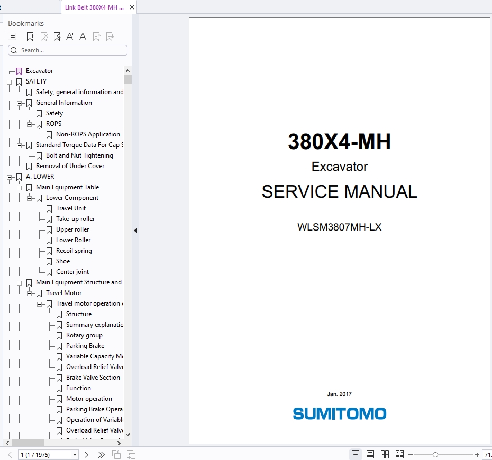Collapse the Main Equipment Table branch
This screenshot has width=492, height=460.
[x=19, y=188]
